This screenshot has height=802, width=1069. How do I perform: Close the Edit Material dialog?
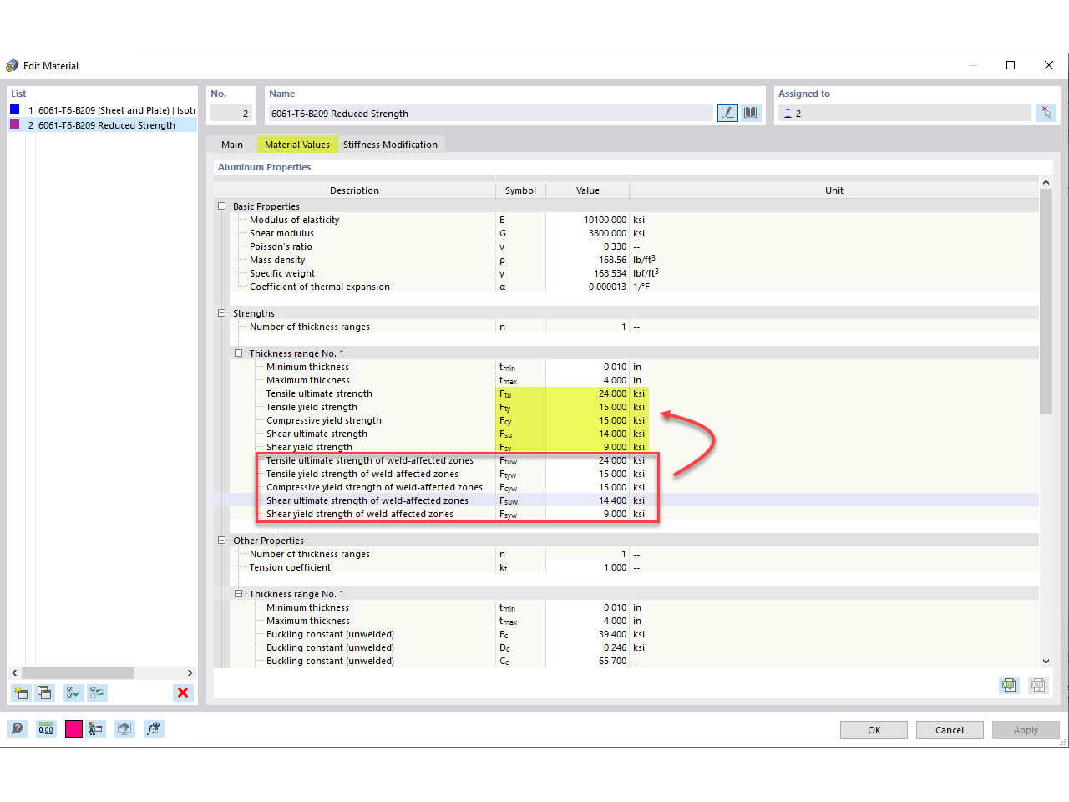(1049, 65)
